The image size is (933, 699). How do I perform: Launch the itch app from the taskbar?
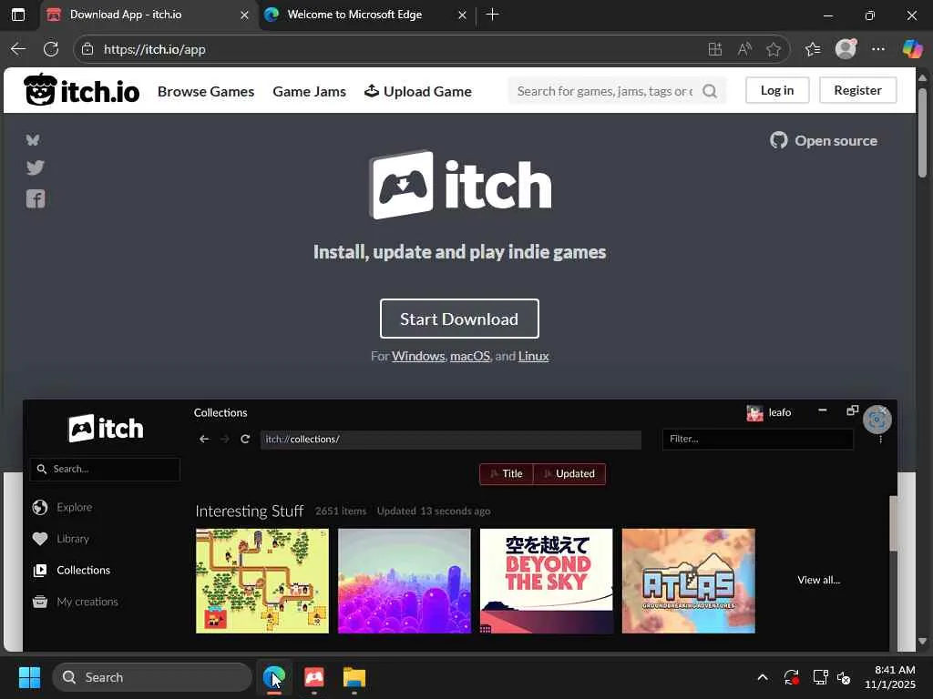[x=314, y=677]
